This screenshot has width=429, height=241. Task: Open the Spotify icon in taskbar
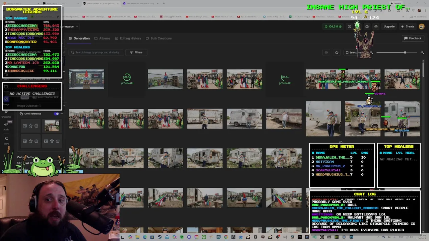[182, 237]
